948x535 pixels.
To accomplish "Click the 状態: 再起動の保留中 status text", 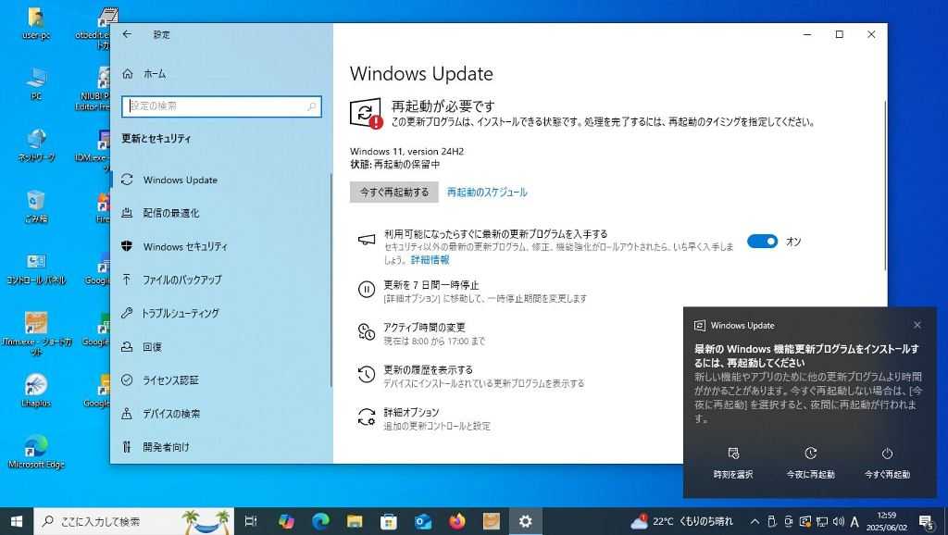I will 394,165.
